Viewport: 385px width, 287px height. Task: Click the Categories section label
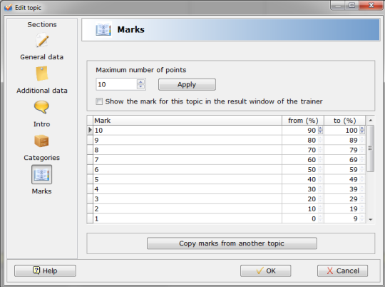coord(42,158)
